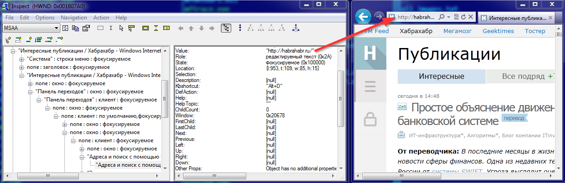
Task: Collapse the "Панель переходов" : окно tree node
Action: point(30,91)
